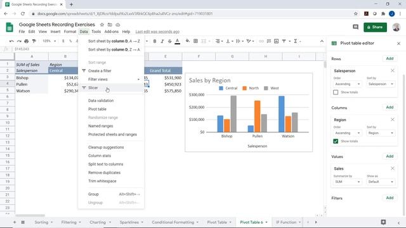The width and height of the screenshot is (406, 228).
Task: Click the Merge cells icon
Action: (204, 41)
